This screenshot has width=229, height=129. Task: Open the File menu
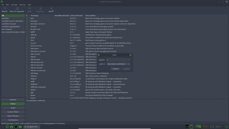pos(3,5)
